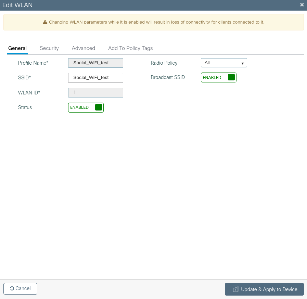The height and width of the screenshot is (299, 307).
Task: Select the General tab
Action: pos(17,48)
